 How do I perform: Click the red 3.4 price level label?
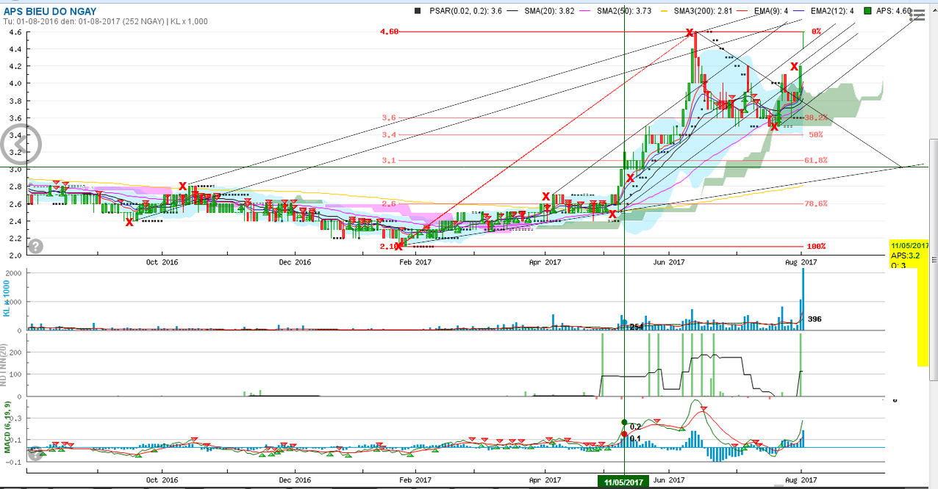pyautogui.click(x=388, y=135)
